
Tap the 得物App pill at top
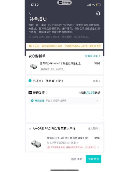coord(64,2)
